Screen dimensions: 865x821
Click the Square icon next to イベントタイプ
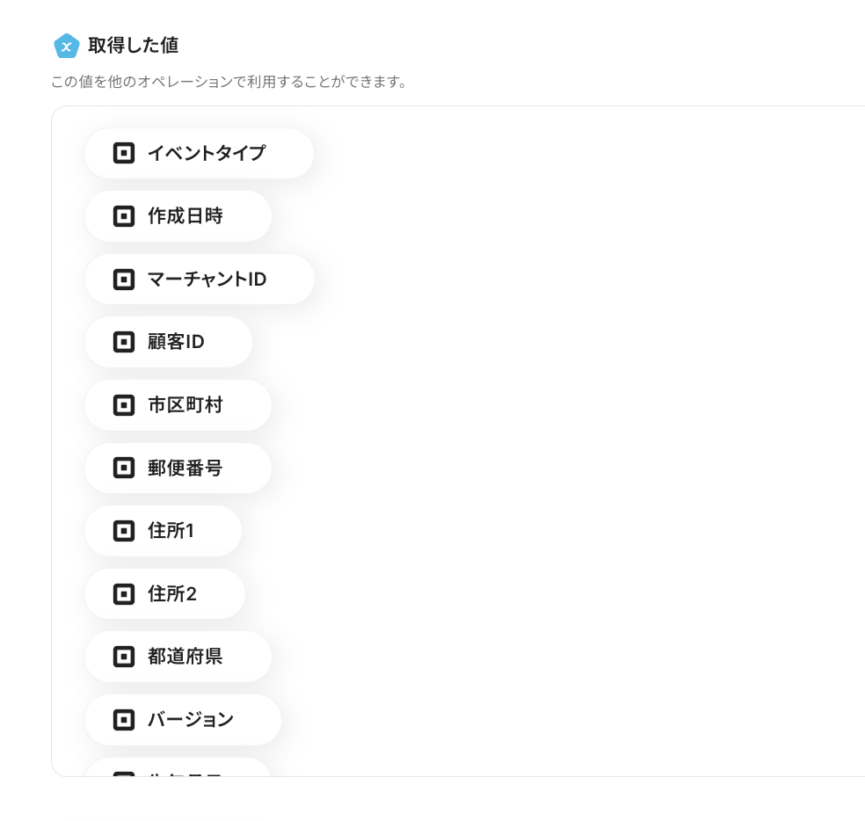click(124, 153)
